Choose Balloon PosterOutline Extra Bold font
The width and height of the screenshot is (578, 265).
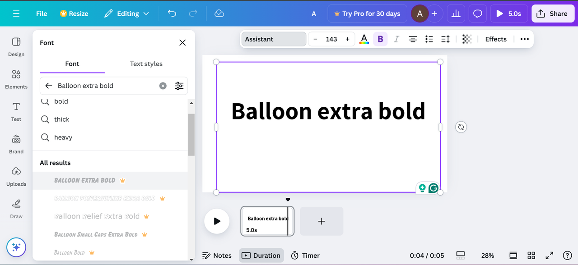(x=110, y=198)
